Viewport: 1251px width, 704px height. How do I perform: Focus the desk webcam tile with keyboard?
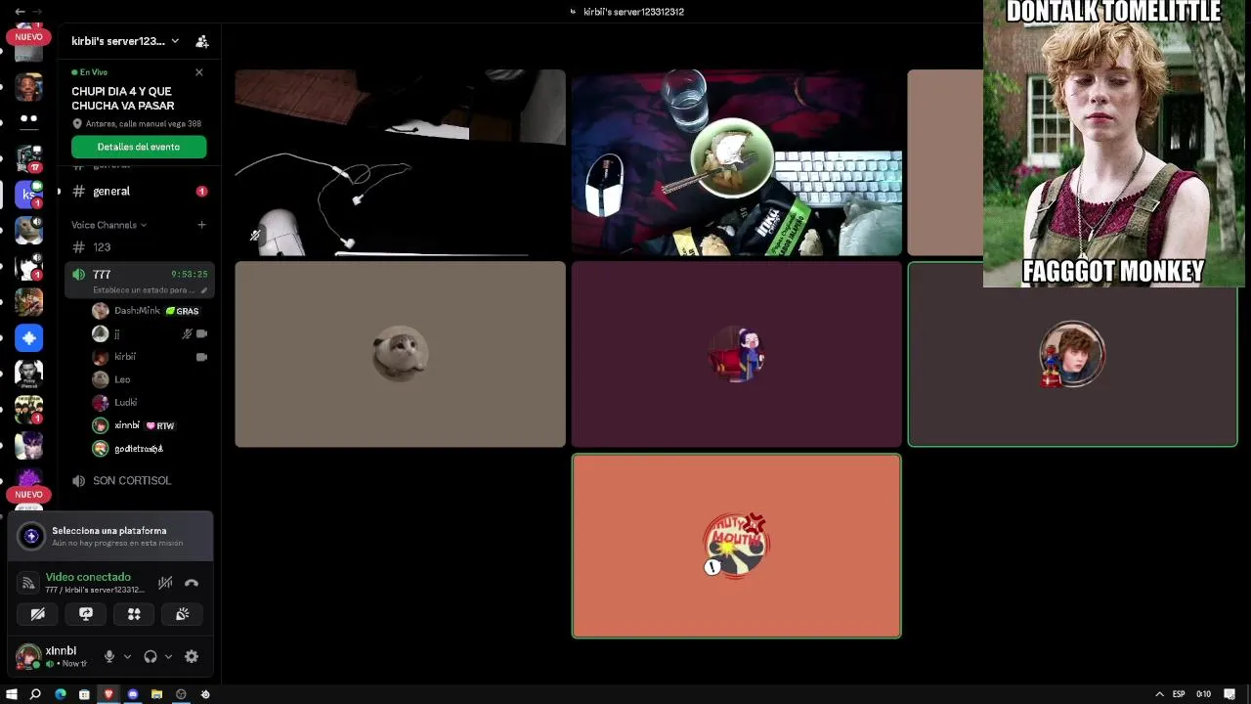pos(736,162)
